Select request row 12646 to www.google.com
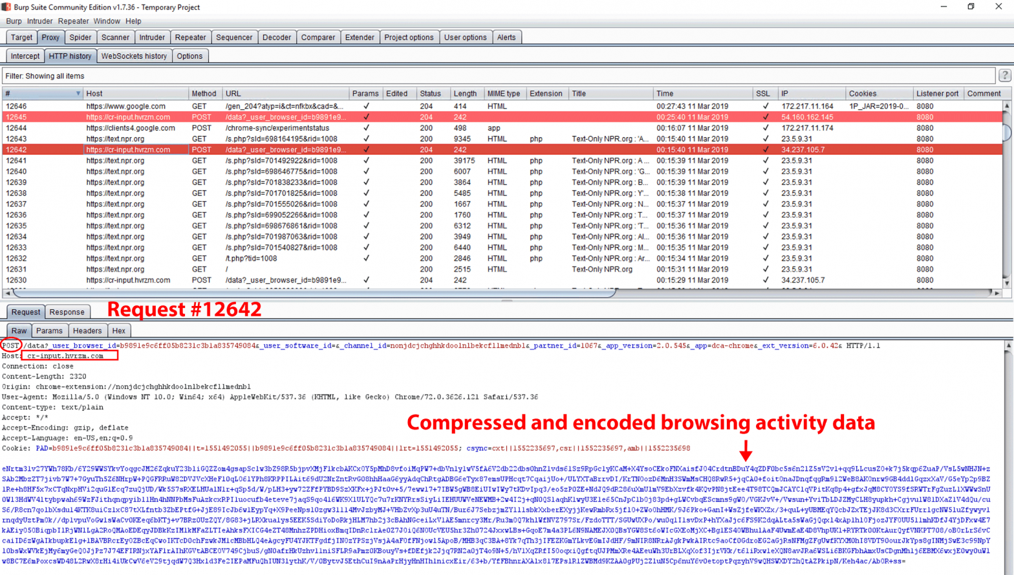This screenshot has width=1014, height=575. tap(502, 106)
